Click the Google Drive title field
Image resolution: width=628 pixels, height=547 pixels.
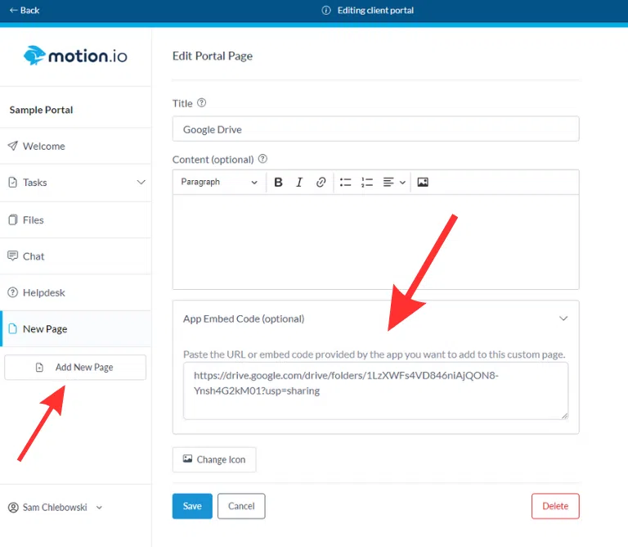click(375, 129)
